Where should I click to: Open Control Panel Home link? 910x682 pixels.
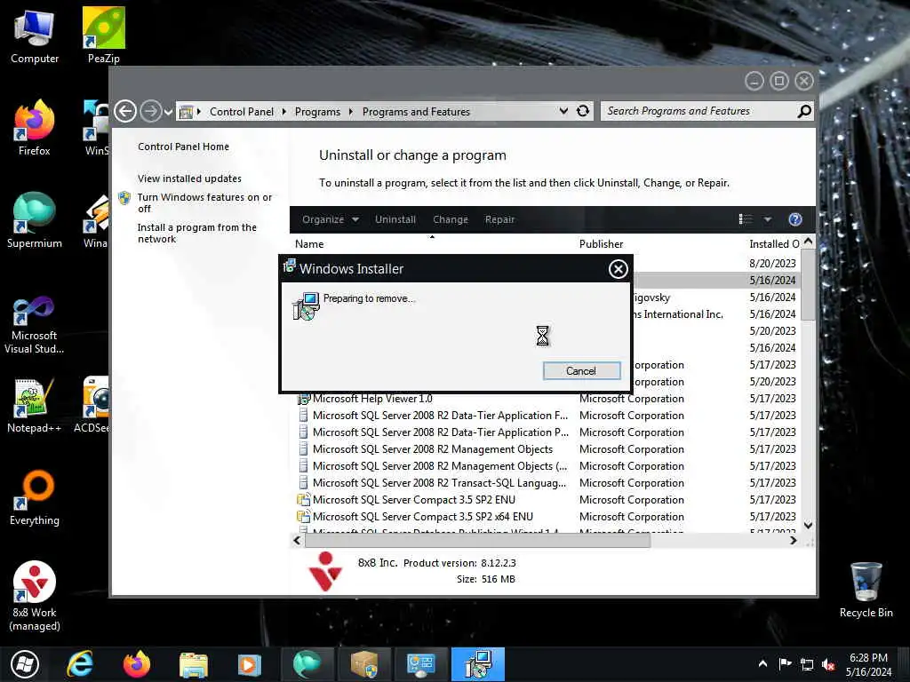183,147
